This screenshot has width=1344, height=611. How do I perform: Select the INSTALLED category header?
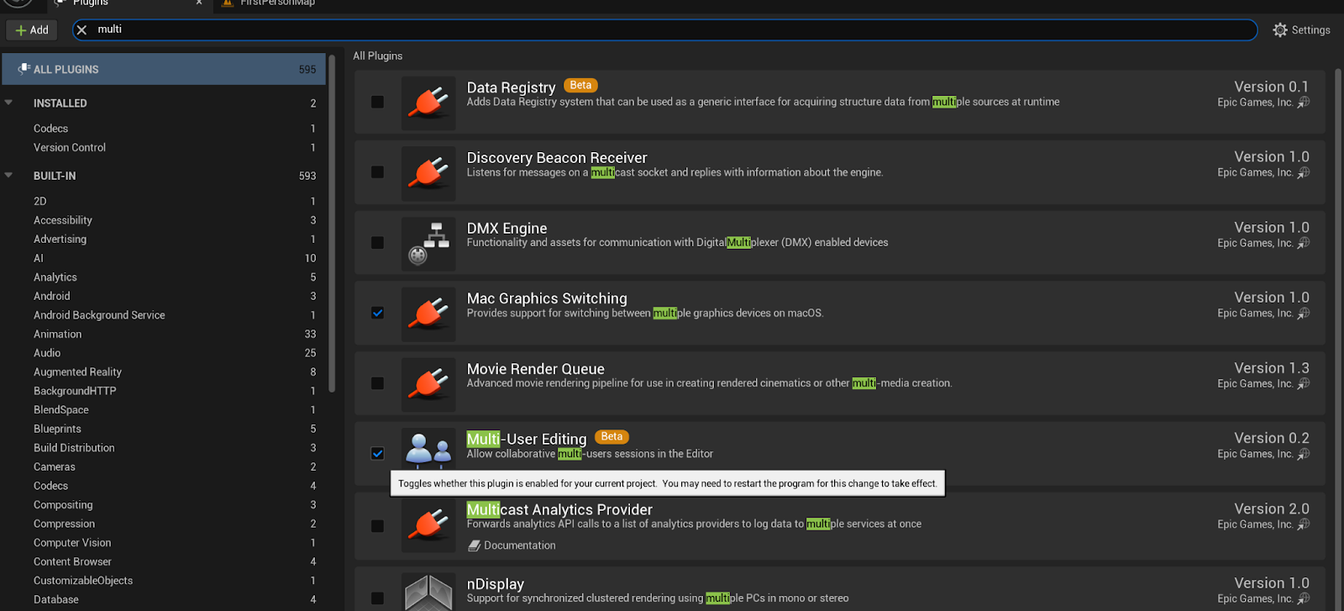coord(164,103)
